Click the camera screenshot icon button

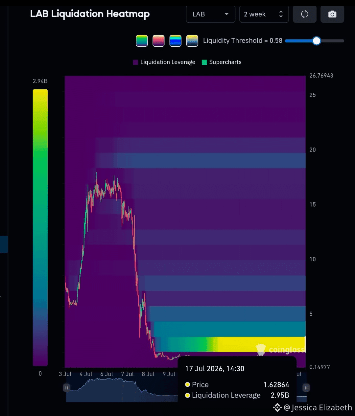click(x=332, y=14)
